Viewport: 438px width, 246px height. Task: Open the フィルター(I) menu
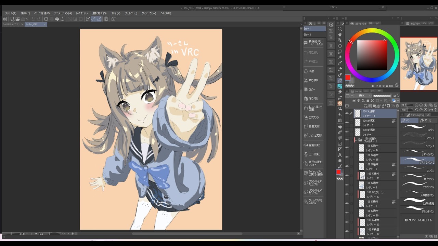tap(131, 13)
